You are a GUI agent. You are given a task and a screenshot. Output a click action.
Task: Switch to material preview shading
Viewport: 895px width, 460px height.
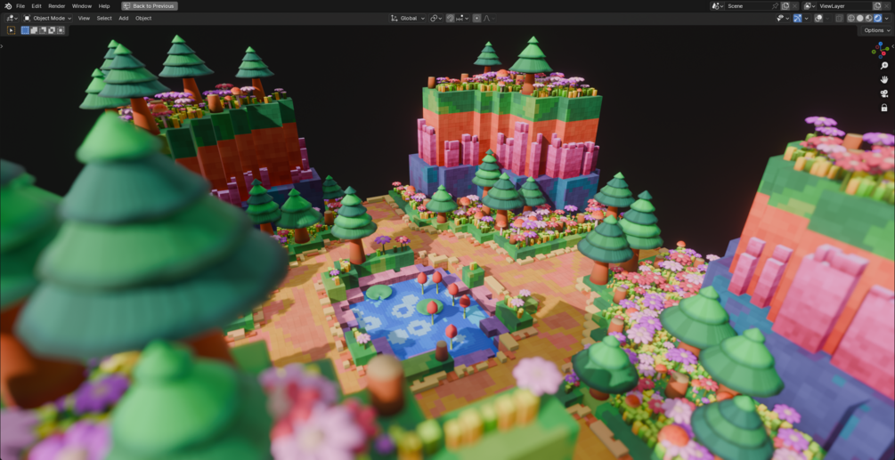click(869, 19)
